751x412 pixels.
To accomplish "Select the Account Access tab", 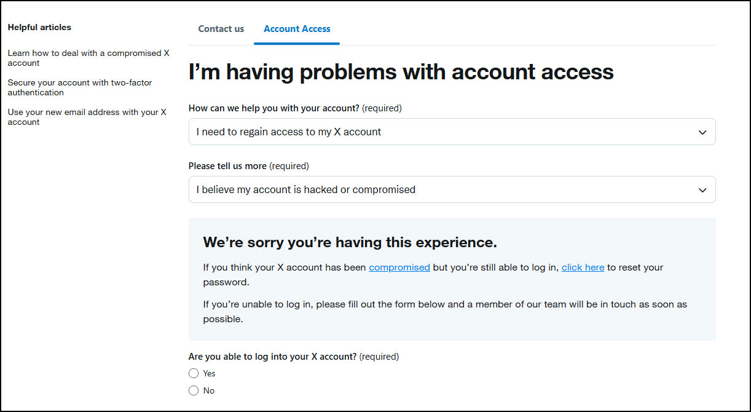I will click(297, 29).
